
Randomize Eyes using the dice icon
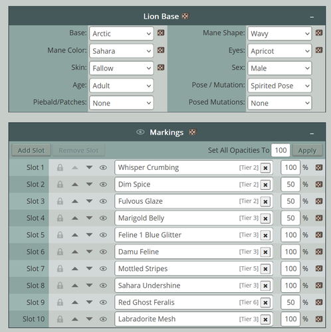(x=319, y=50)
